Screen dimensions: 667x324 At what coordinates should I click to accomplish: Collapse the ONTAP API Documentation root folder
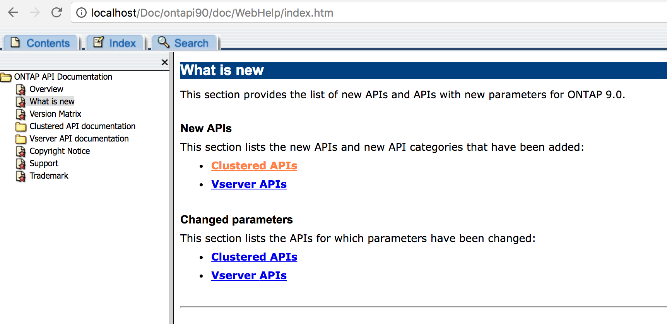(6, 77)
